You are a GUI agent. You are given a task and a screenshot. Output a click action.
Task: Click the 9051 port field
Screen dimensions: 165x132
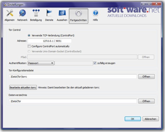click(63, 41)
